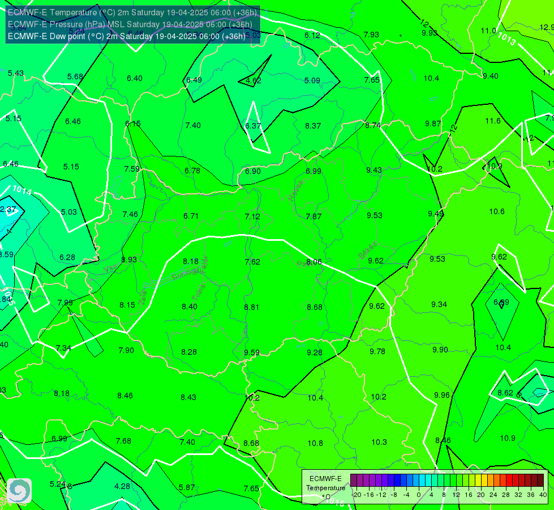
Task: Click the 10.3 dew point value
Action: coord(379,442)
